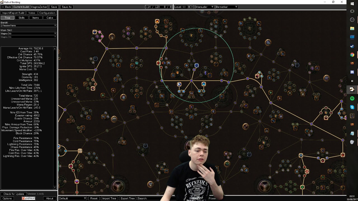Select the Movement Speed Modifier stat line
Viewport: 358px width, 201px height.
[22, 130]
